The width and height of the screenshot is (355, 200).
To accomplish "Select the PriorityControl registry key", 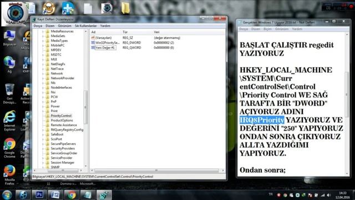I will click(61, 116).
